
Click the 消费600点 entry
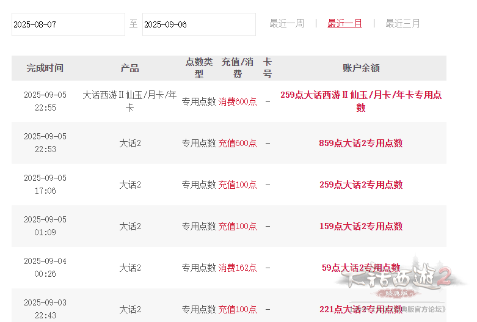[238, 101]
